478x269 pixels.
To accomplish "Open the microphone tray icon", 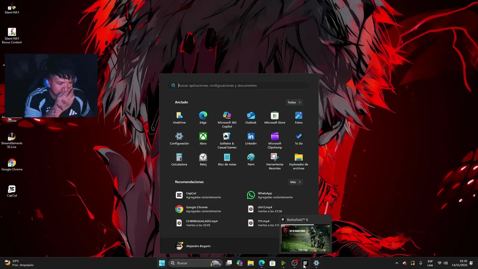I will tap(420, 263).
